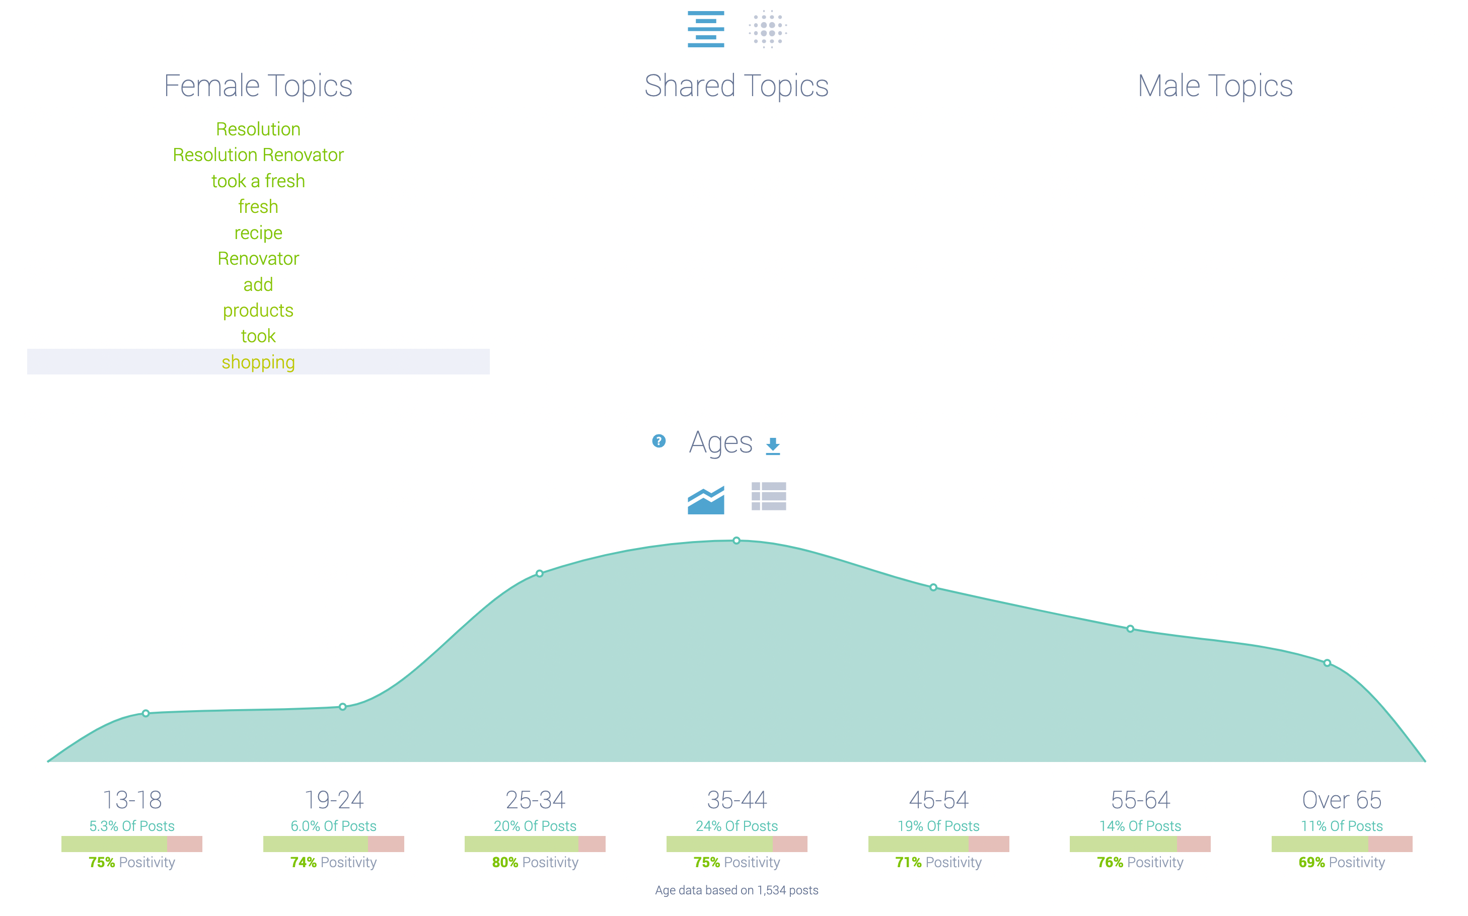The width and height of the screenshot is (1468, 916).
Task: Open the 'Resolution Renovator' topic
Action: point(258,155)
